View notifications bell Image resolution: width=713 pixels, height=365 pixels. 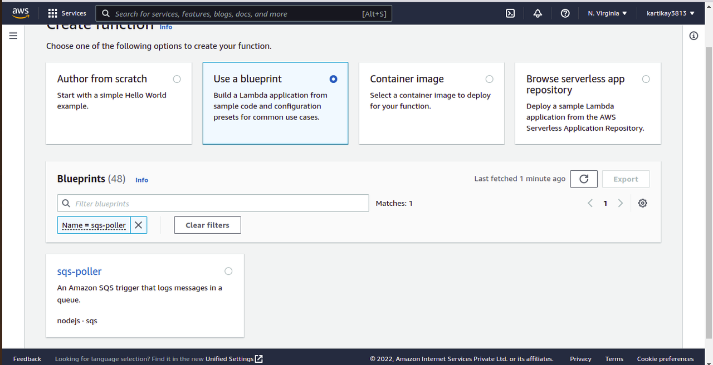(x=538, y=13)
